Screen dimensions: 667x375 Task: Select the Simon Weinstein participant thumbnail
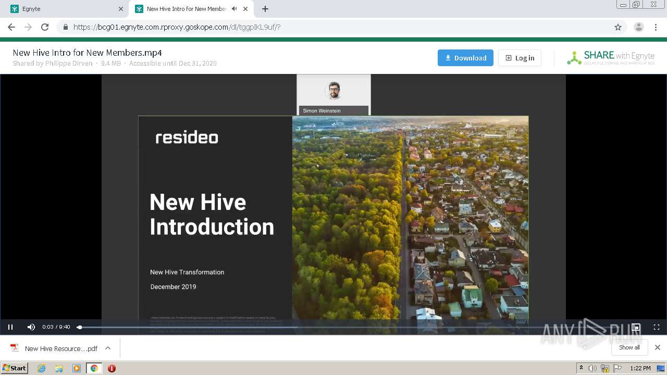click(333, 95)
